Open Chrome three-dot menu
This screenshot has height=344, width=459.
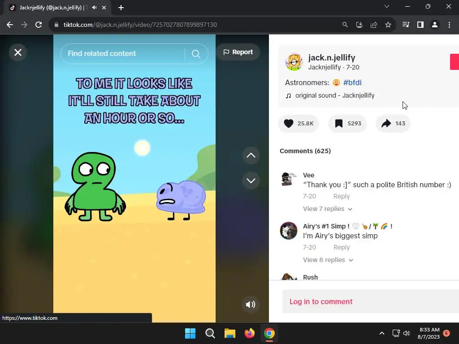[449, 25]
